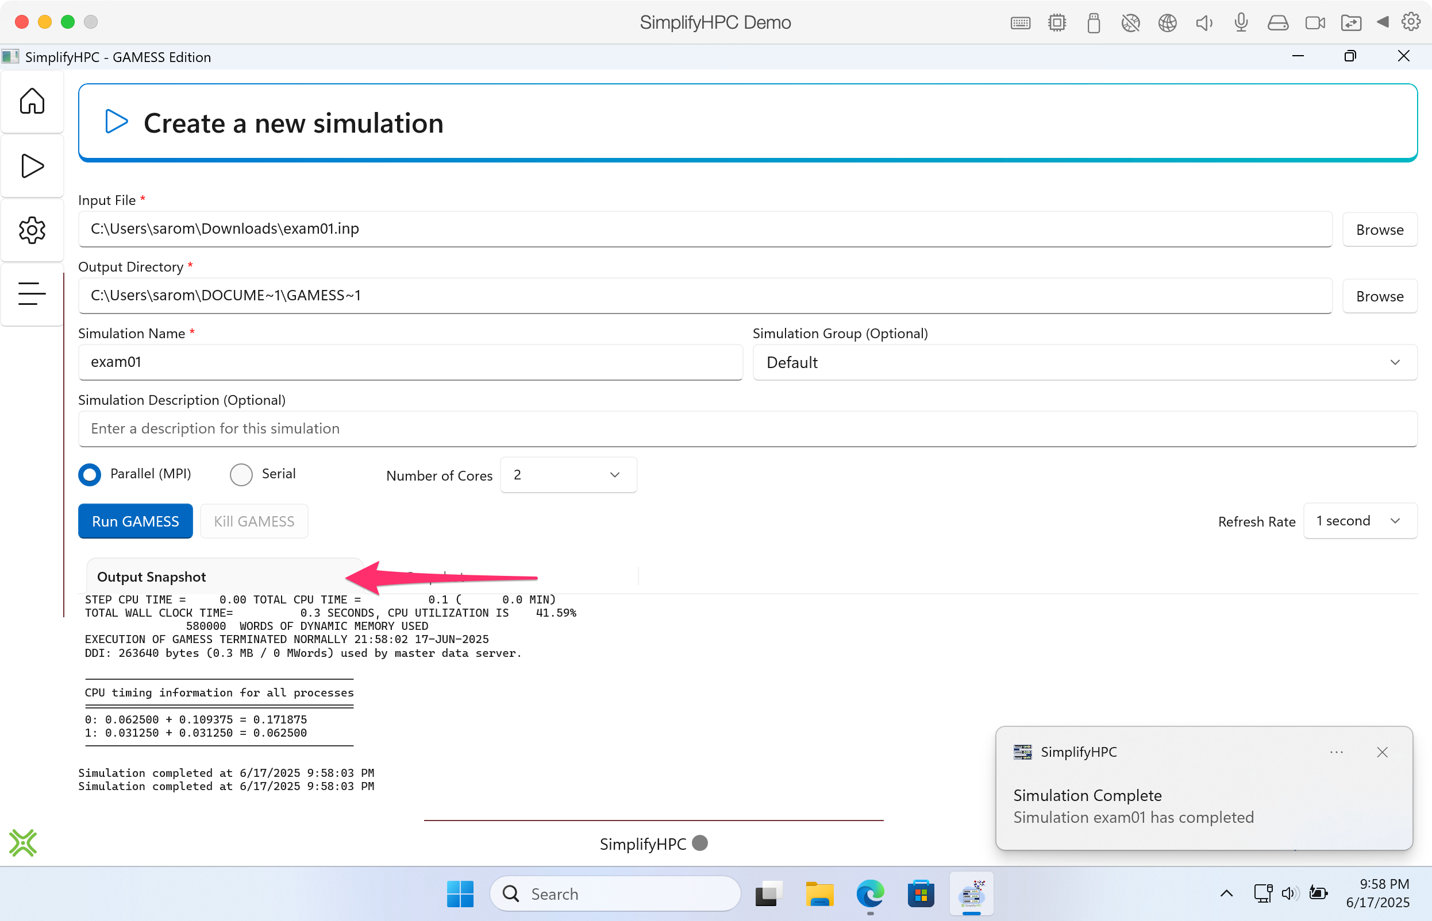Image resolution: width=1432 pixels, height=921 pixels.
Task: Select the Parallel (MPI) radio button
Action: click(90, 475)
